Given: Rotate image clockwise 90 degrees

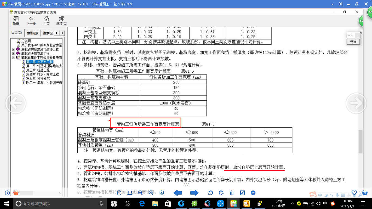Looking at the screenshot, I should pos(221,193).
